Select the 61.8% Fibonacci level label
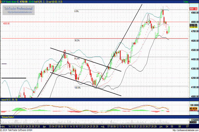Image resolution: width=199 pixels, height=132 pixels. coord(77,59)
